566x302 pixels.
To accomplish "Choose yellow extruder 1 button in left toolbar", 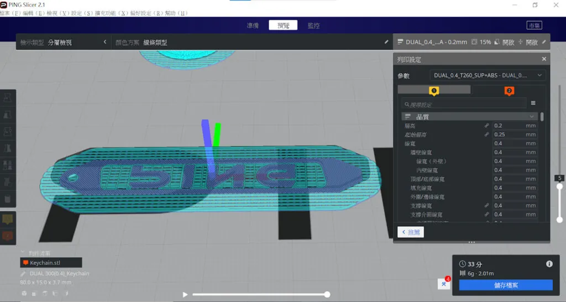I will 8,219.
